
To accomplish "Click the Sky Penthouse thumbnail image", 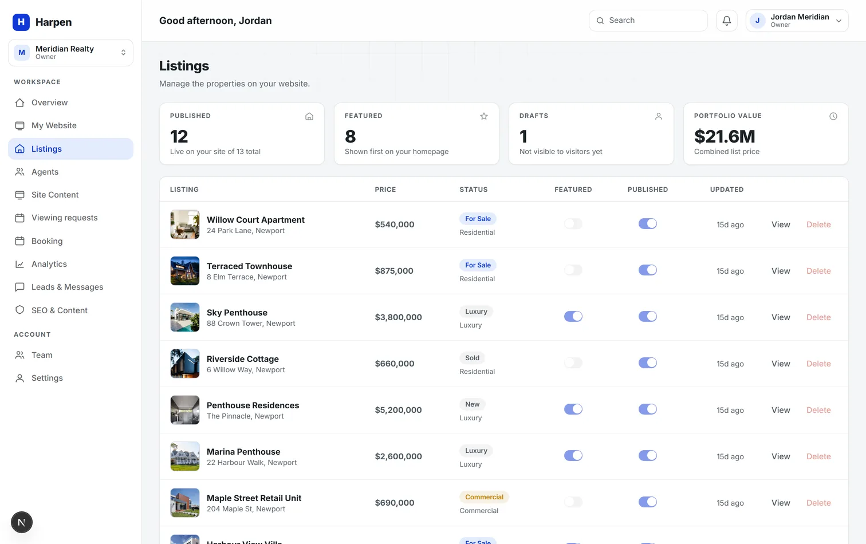I will pos(185,317).
